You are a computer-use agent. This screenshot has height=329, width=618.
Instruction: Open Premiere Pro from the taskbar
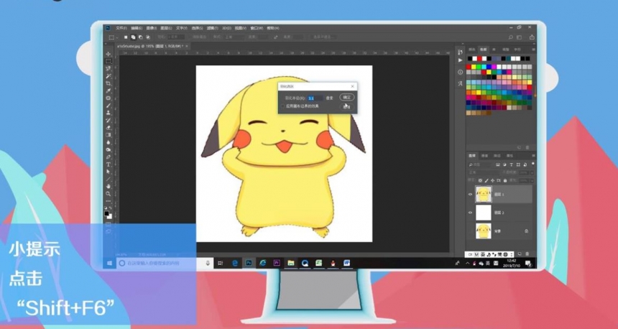[x=277, y=263]
